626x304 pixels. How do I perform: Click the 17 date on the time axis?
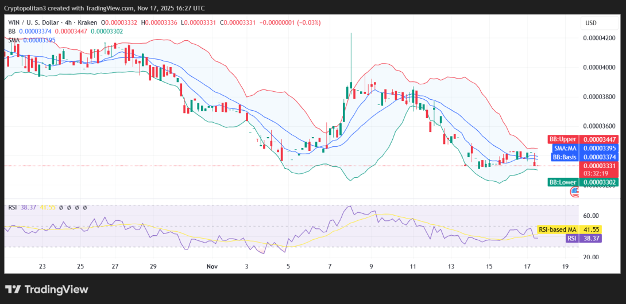[528, 267]
